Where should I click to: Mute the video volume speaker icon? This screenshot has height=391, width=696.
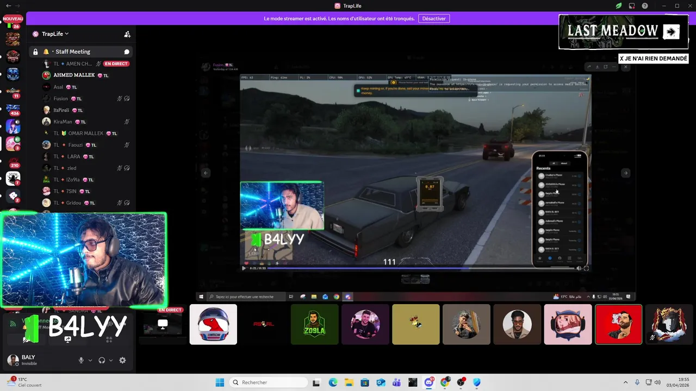point(579,268)
